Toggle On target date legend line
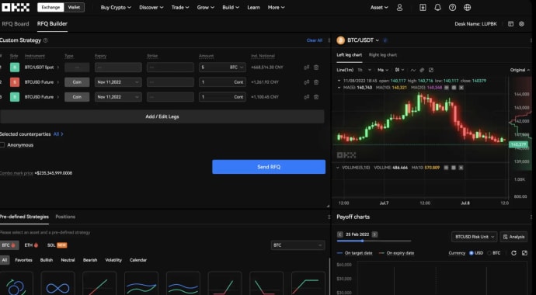Viewport: 536px width, 295px height. [353, 253]
